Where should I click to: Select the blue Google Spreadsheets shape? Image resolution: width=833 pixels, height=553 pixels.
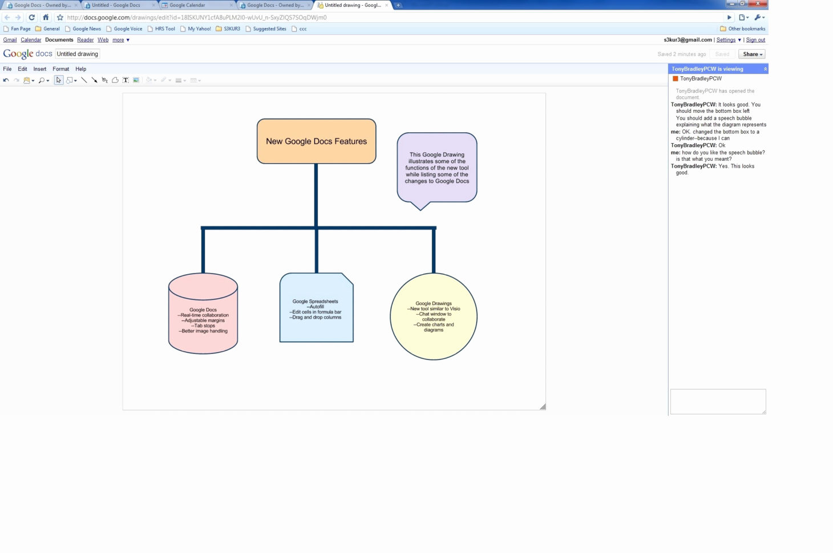[x=317, y=308]
